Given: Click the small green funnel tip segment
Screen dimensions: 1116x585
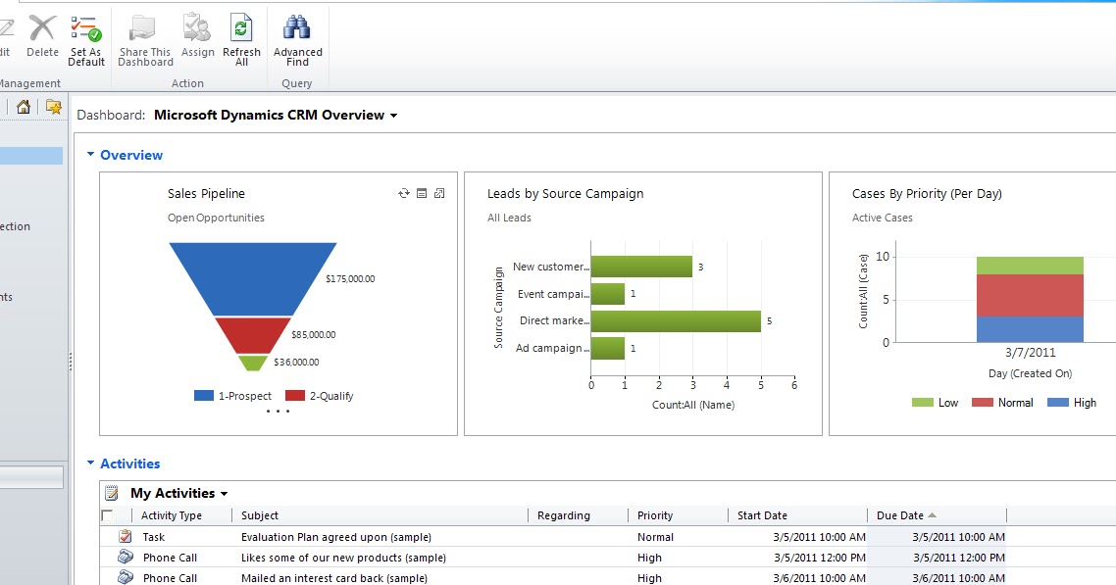Looking at the screenshot, I should coord(253,364).
